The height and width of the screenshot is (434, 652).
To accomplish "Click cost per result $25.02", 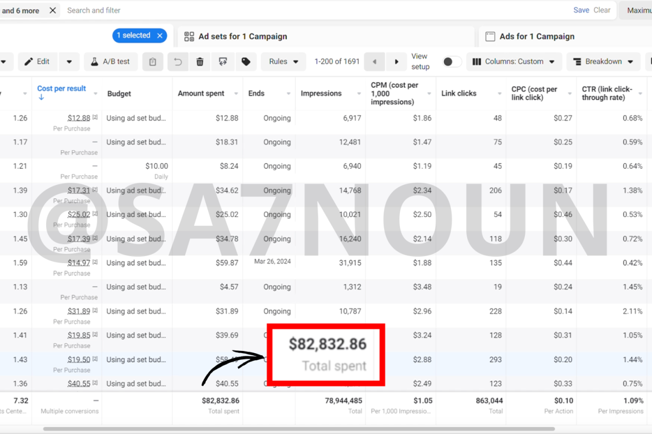I will [x=79, y=215].
